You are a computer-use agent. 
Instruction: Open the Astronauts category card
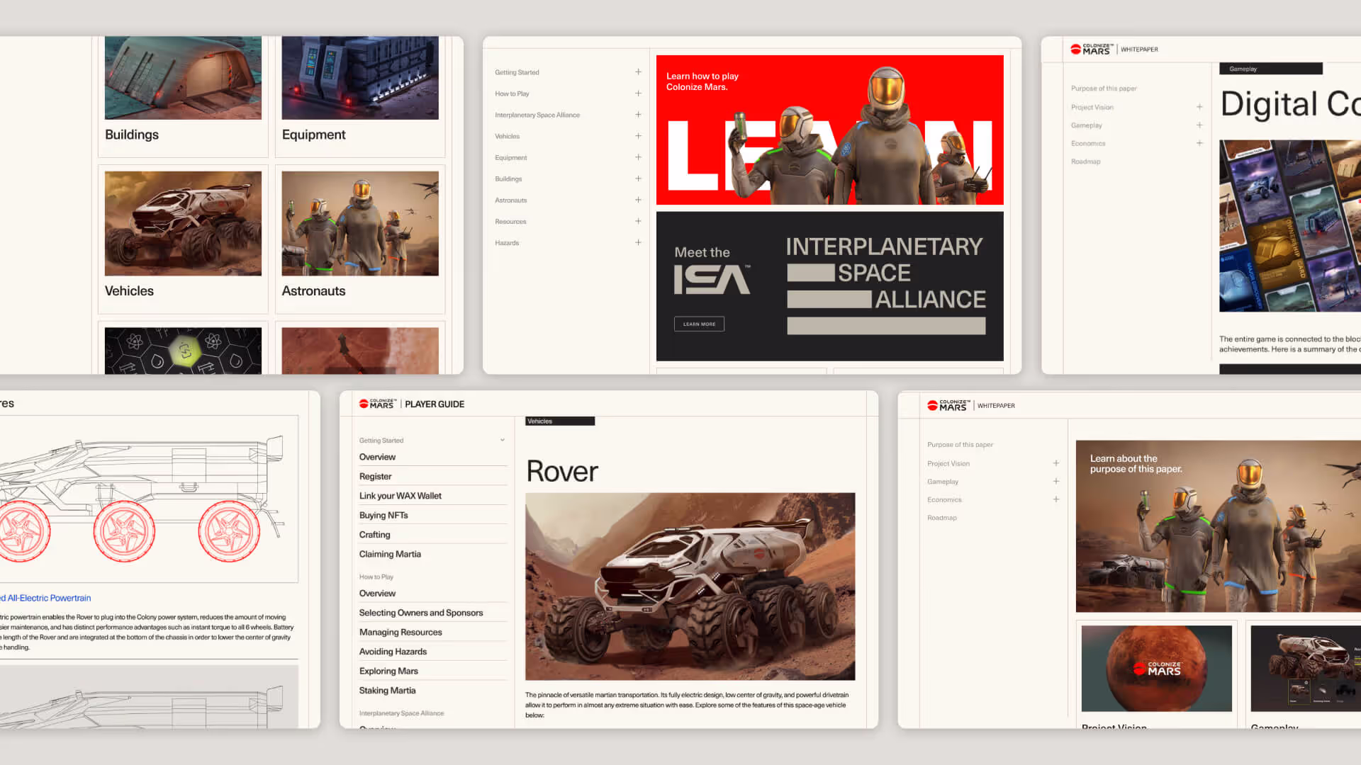click(359, 238)
